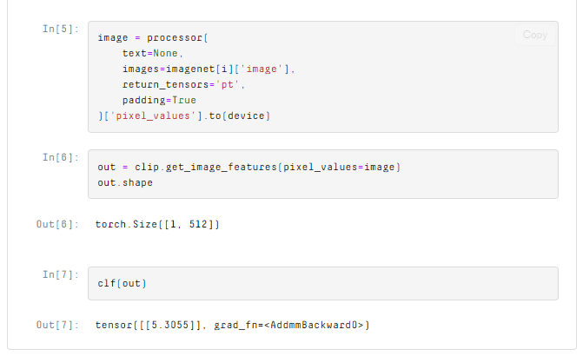Click the Out[6] output label
The width and height of the screenshot is (583, 356).
(x=57, y=225)
